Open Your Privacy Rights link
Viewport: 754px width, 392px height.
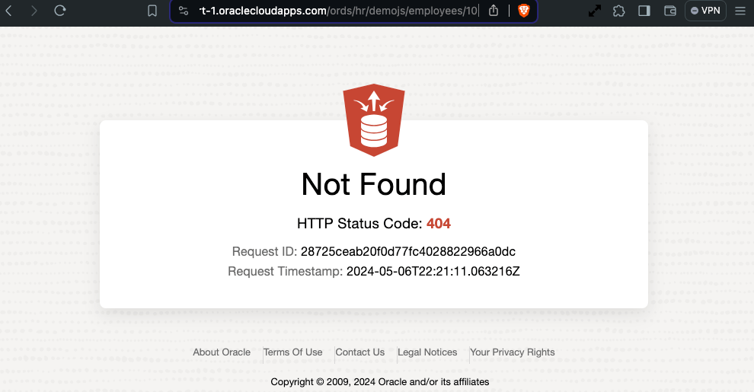click(x=512, y=352)
